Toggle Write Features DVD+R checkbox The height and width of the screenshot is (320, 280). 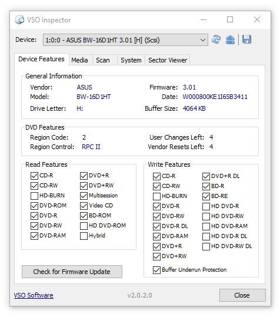pyautogui.click(x=156, y=246)
